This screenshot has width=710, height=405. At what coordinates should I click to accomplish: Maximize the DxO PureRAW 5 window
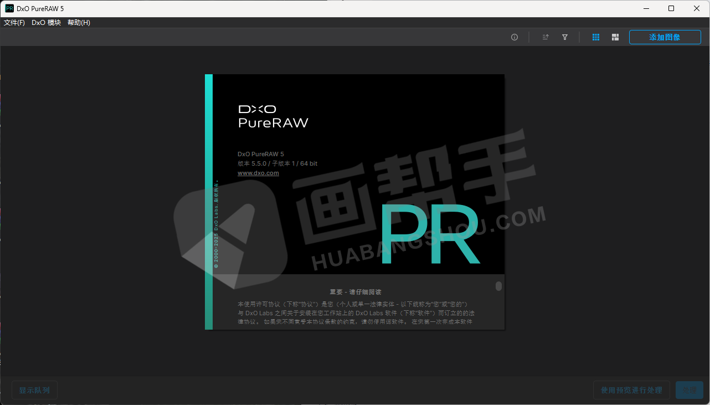(671, 8)
